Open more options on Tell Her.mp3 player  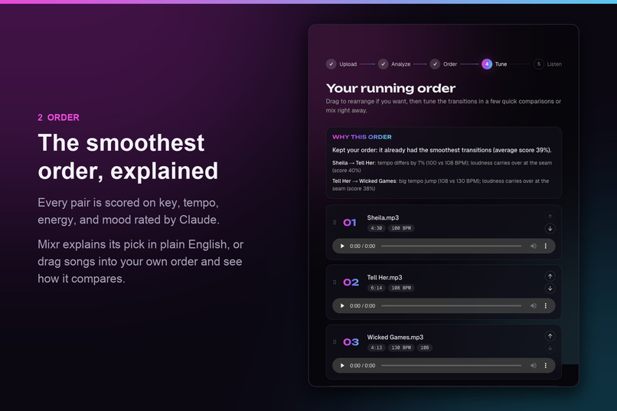(545, 306)
